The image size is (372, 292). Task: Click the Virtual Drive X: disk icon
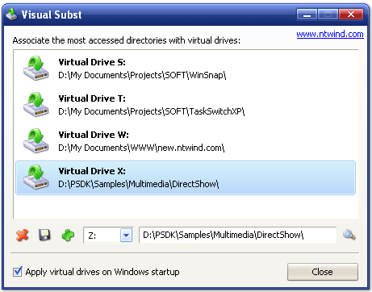click(36, 177)
